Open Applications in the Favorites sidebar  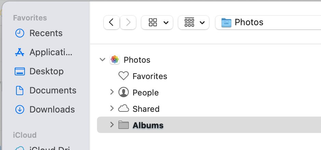click(44, 52)
